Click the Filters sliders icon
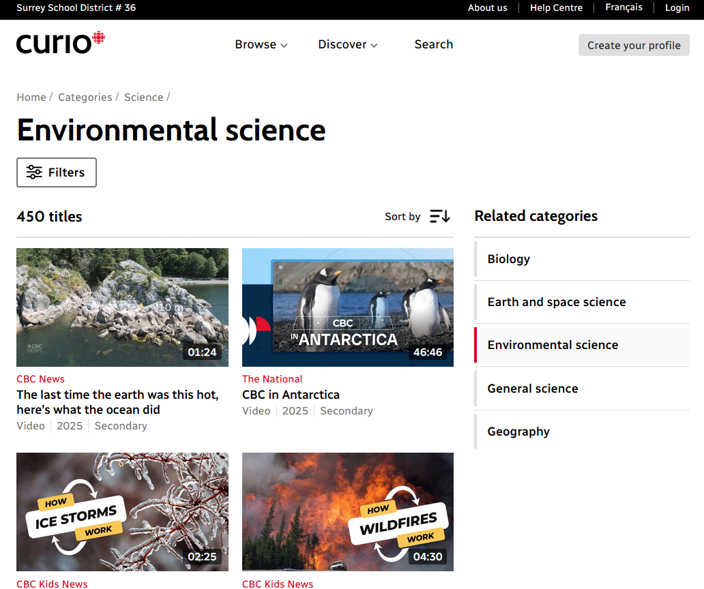Screen dimensions: 704x589 pyautogui.click(x=34, y=172)
